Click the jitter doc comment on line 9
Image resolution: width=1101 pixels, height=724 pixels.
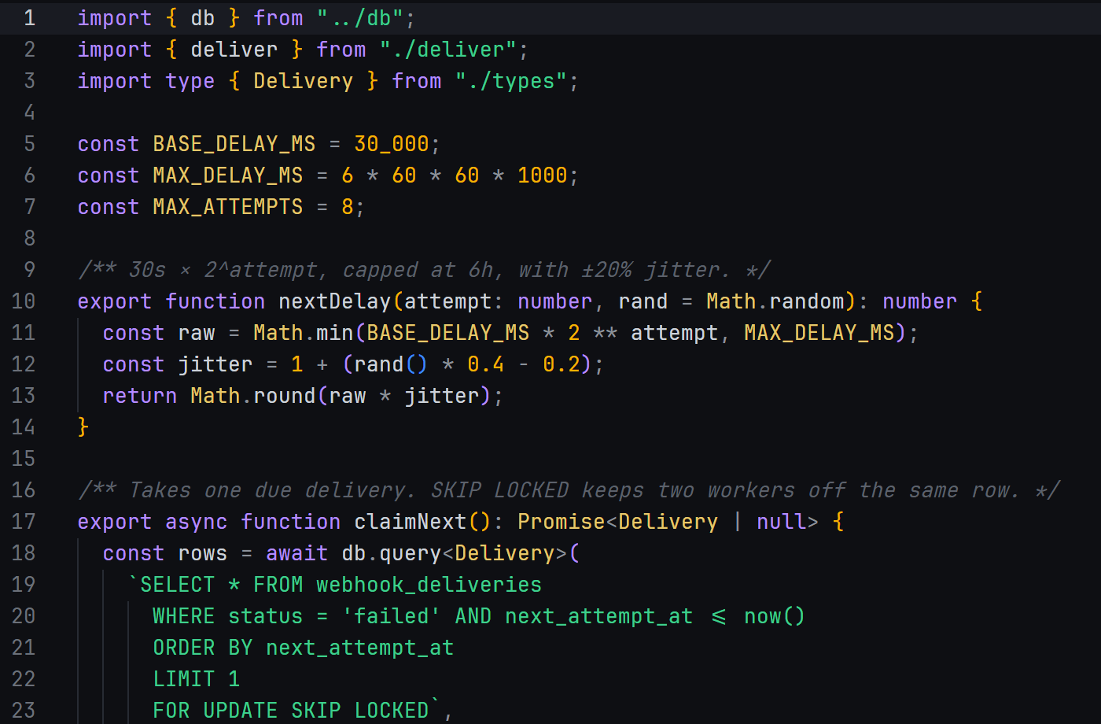424,269
